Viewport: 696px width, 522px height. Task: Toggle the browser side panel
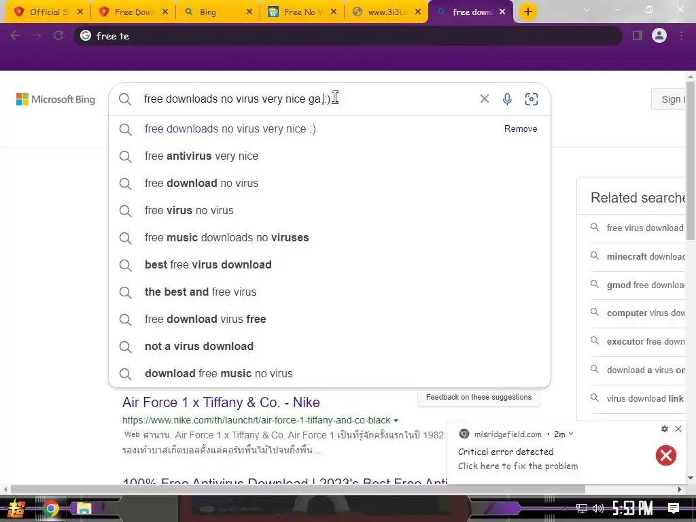point(638,35)
